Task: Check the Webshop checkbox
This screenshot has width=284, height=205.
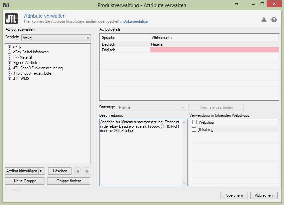Action: click(x=194, y=122)
